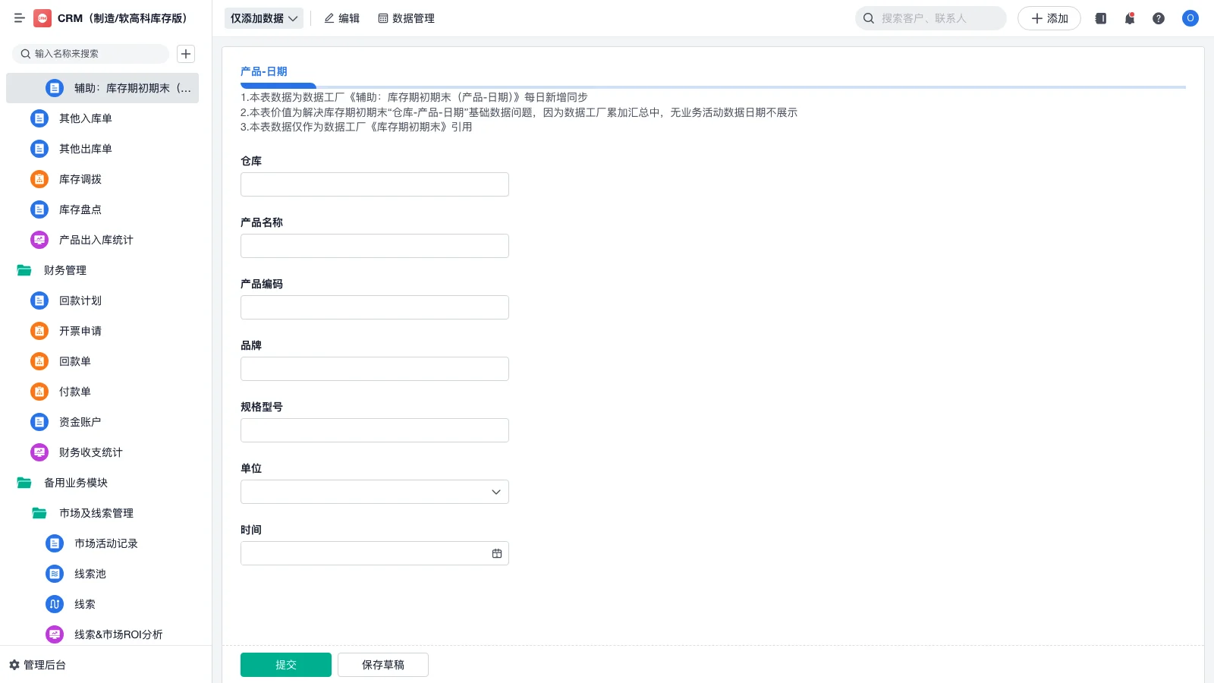
Task: Open 数据管理 from the top menu
Action: tap(407, 17)
